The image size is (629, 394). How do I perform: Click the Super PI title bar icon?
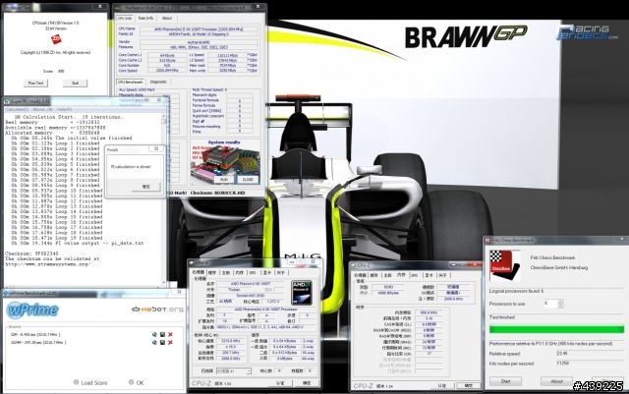point(7,101)
